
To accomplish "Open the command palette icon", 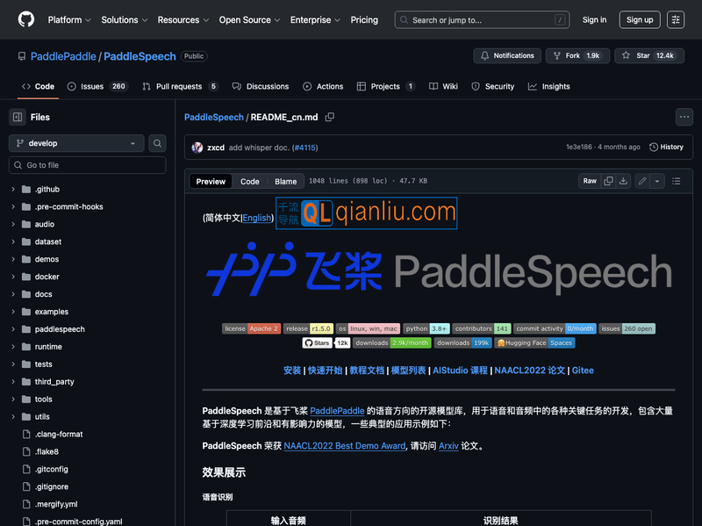I will (x=676, y=19).
